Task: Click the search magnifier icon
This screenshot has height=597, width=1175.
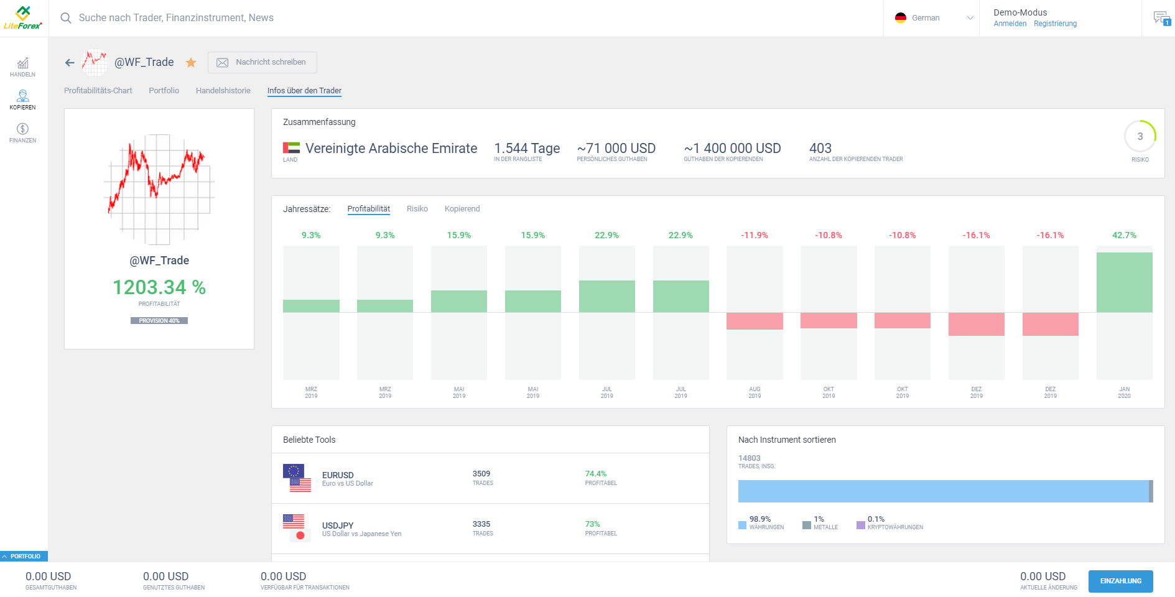Action: 65,18
